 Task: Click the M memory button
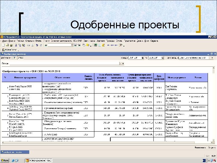click(x=108, y=45)
